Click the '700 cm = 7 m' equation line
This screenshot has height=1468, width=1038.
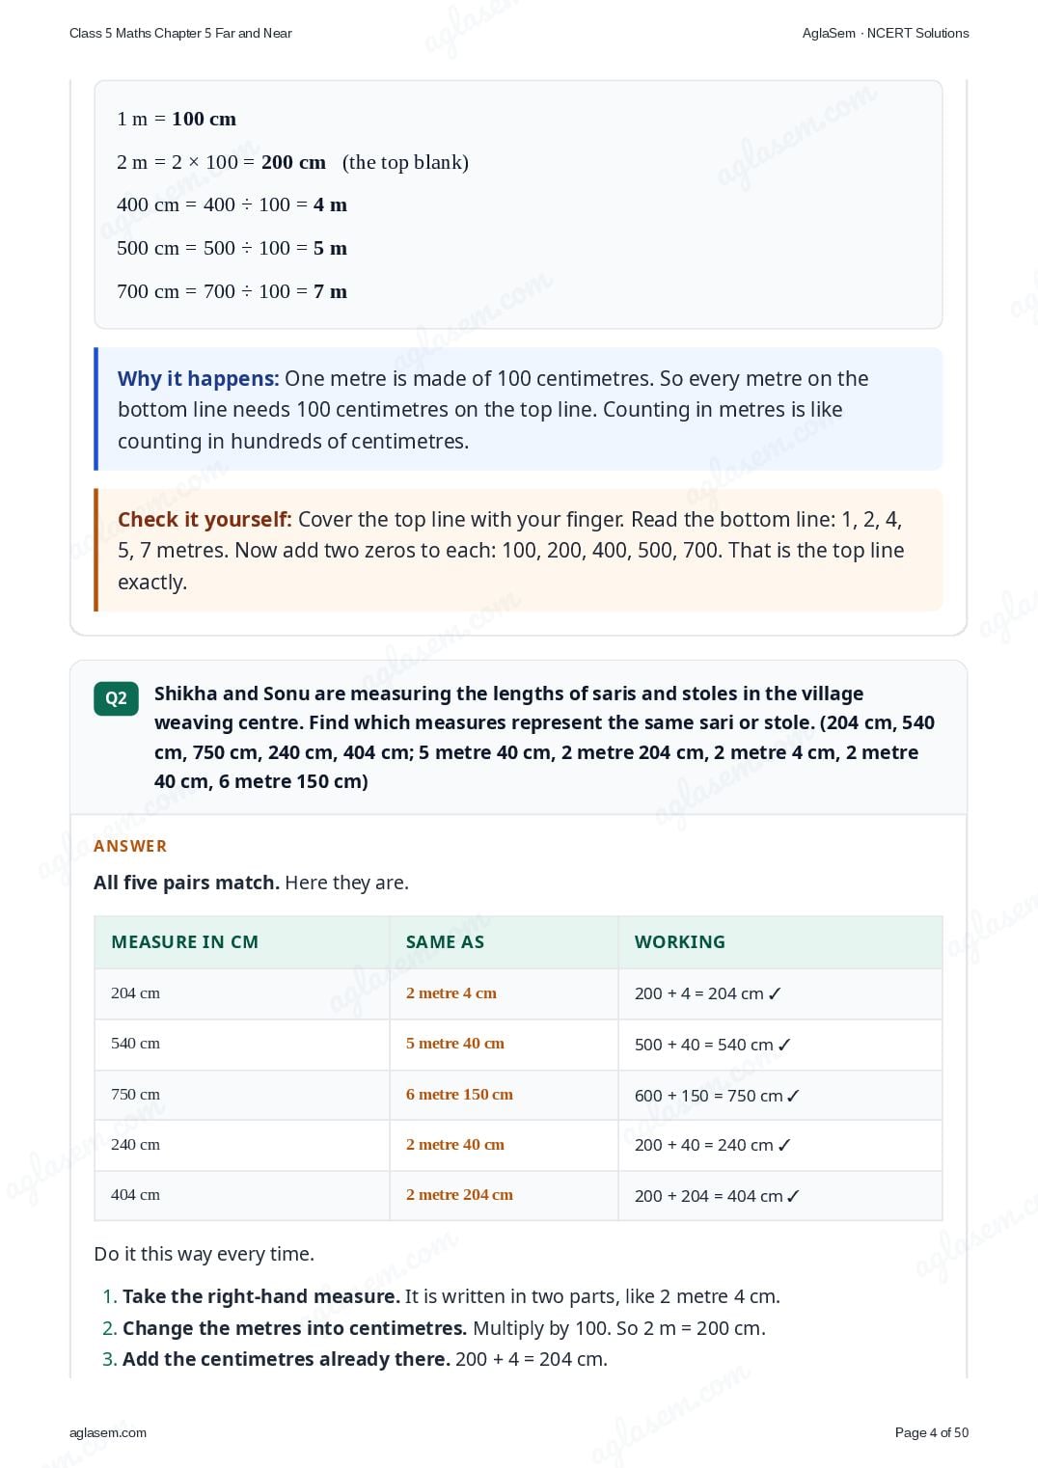tap(232, 291)
